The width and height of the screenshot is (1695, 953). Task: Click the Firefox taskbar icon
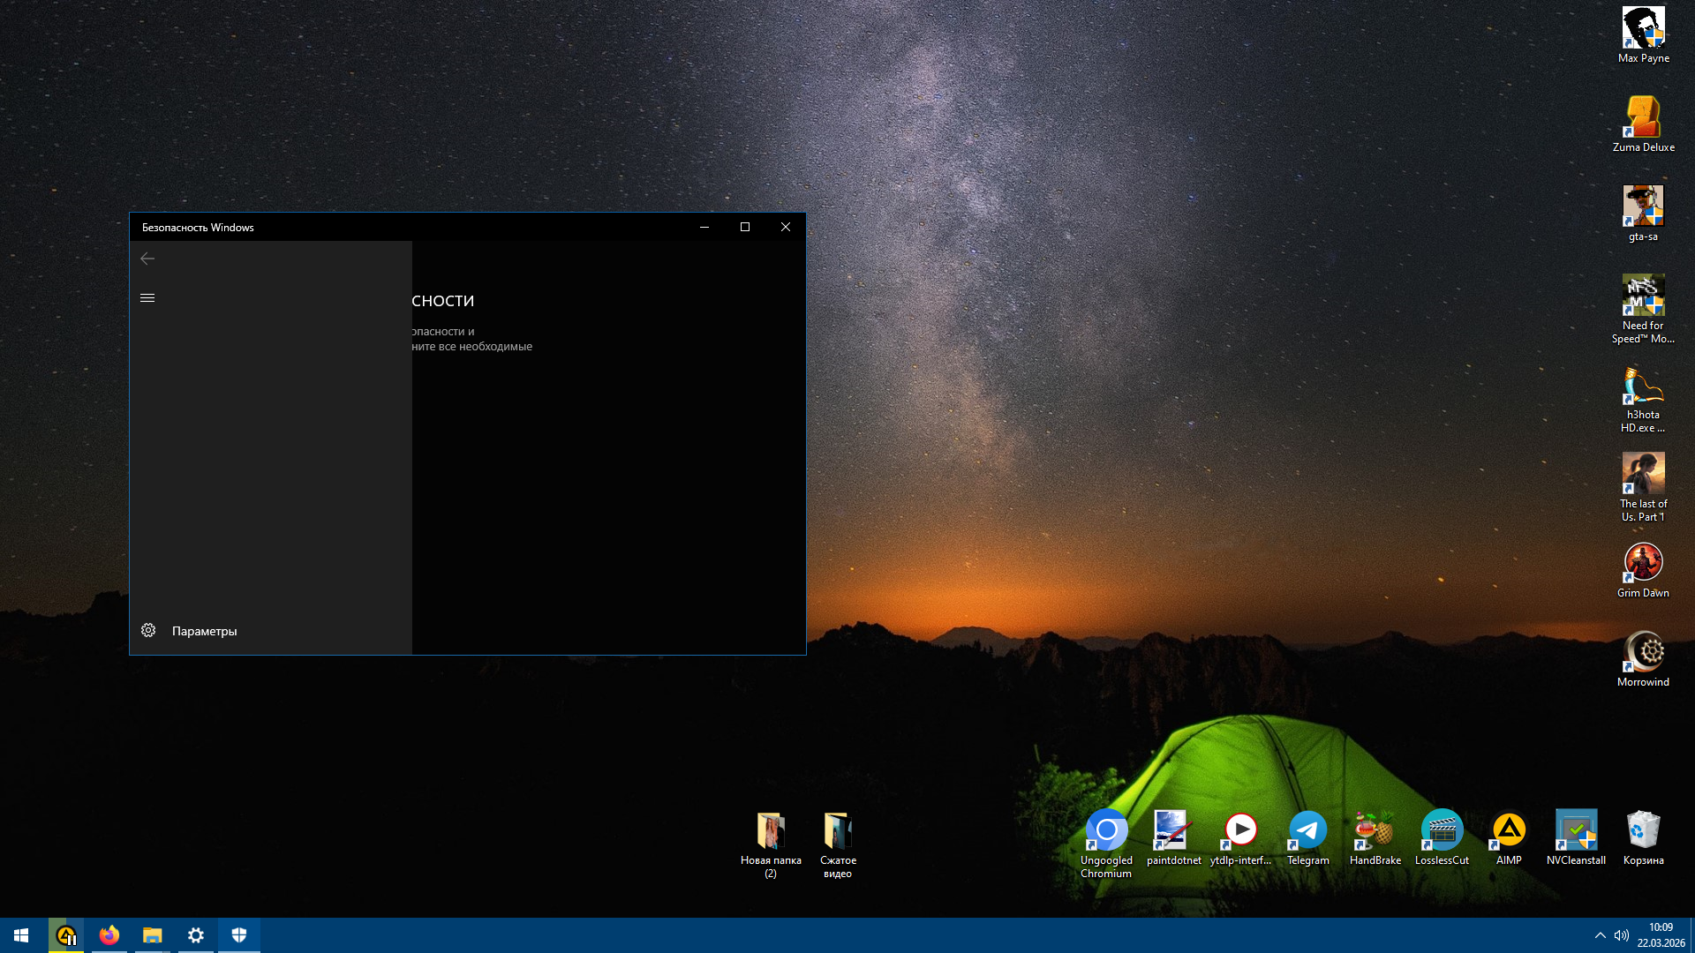coord(109,935)
